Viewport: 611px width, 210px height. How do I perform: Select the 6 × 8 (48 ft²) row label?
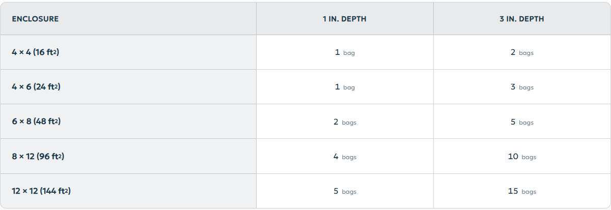click(x=37, y=122)
